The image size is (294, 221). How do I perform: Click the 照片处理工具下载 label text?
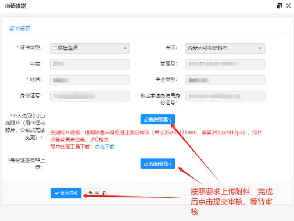pyautogui.click(x=71, y=147)
